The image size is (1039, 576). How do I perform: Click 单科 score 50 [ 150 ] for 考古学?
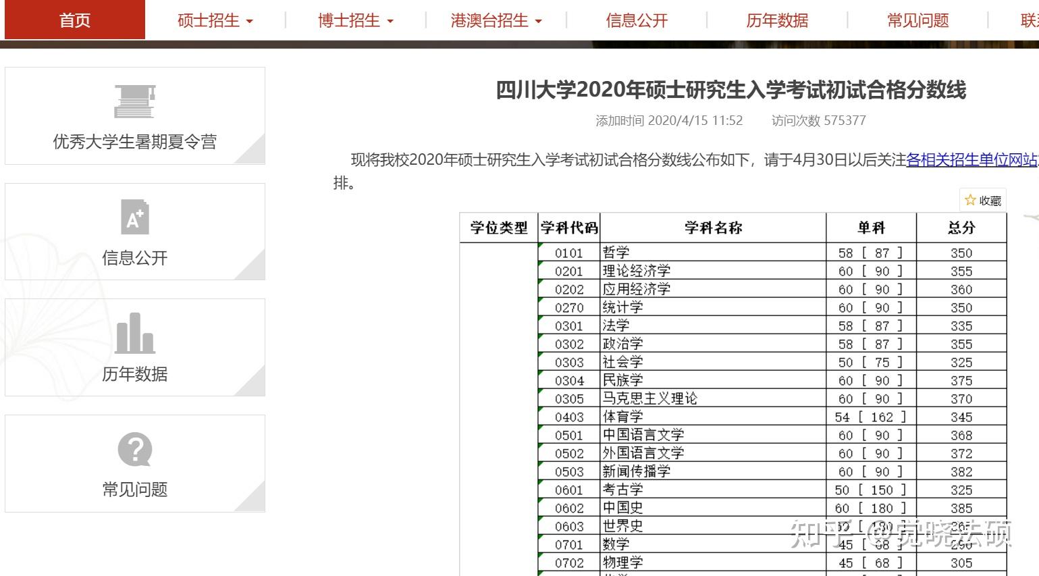point(872,490)
